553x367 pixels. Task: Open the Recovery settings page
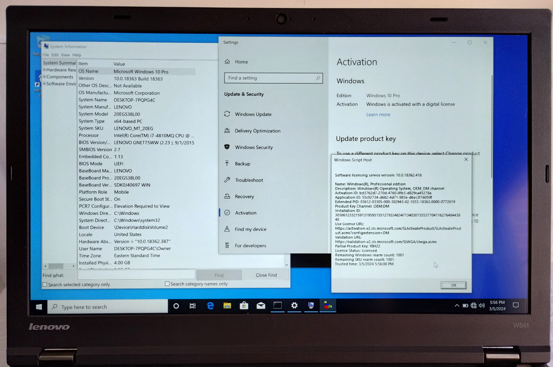pos(244,196)
